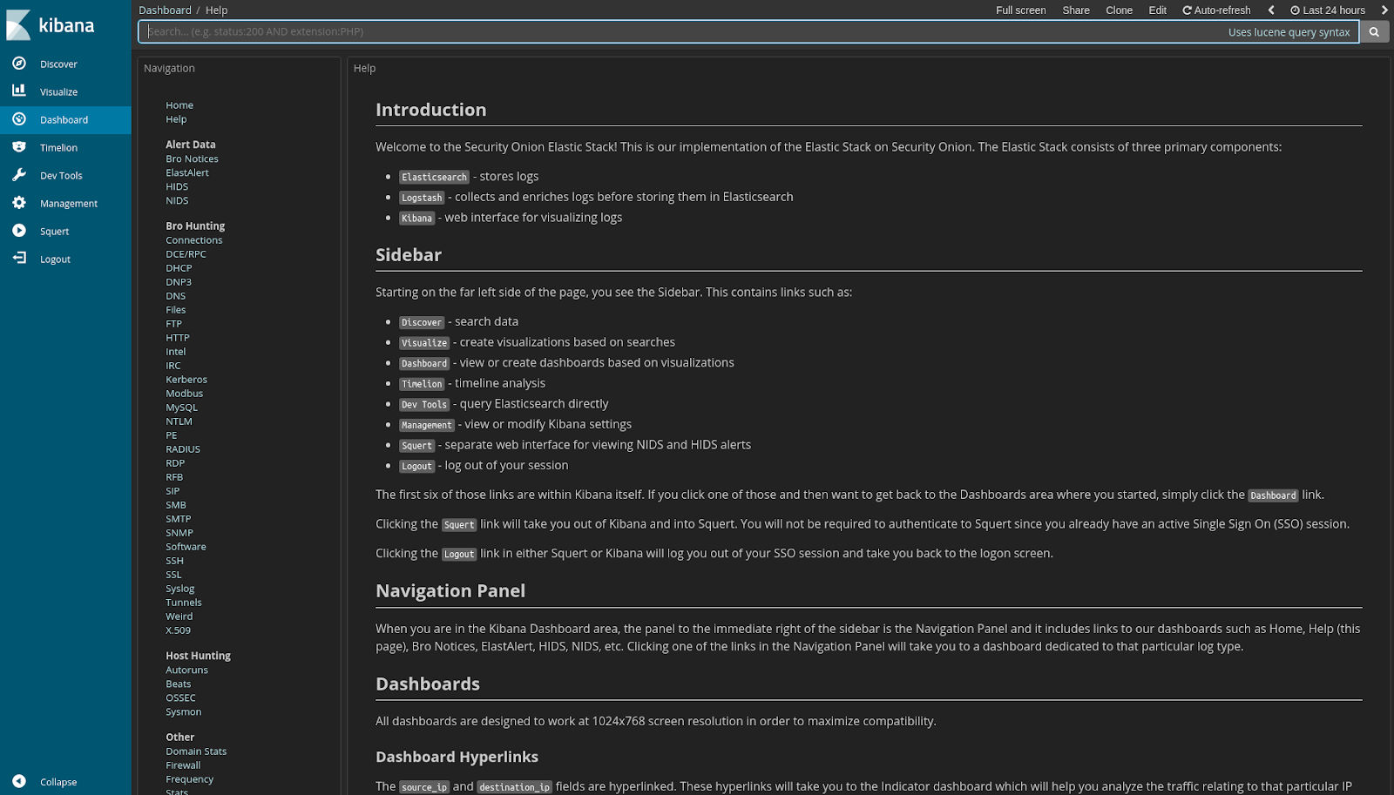
Task: Click the Logout door icon
Action: pos(19,259)
